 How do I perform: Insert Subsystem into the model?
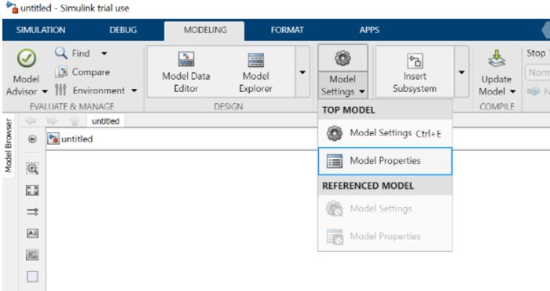tap(415, 72)
